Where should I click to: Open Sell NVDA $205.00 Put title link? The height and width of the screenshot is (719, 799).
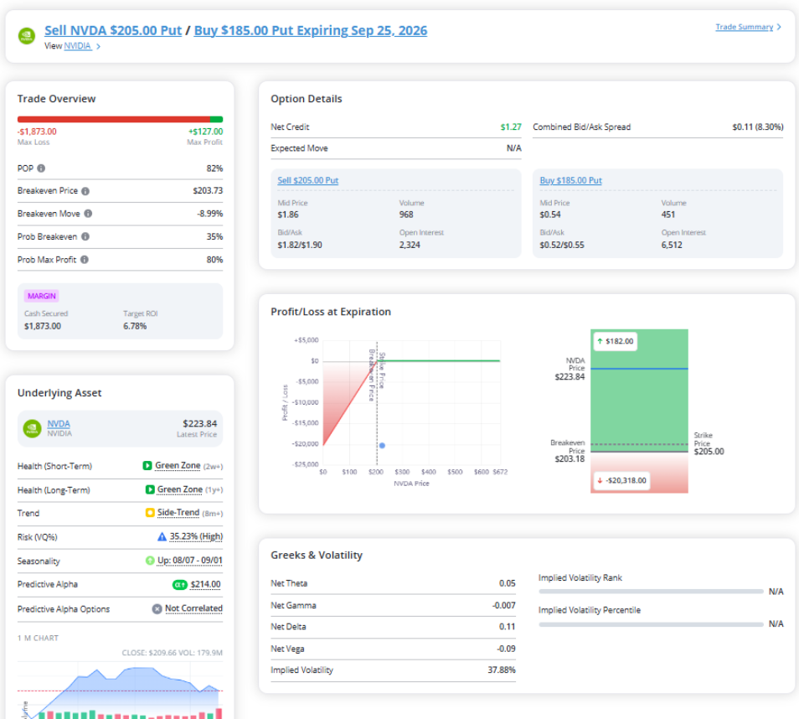point(113,31)
